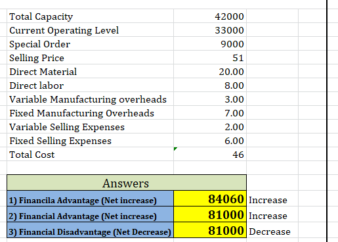Click the 'Decrease' text cell
The height and width of the screenshot is (242, 338).
point(270,231)
